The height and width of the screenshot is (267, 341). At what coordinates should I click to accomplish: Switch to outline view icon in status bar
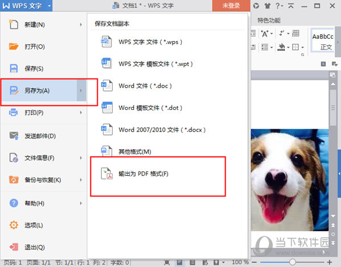tap(193, 262)
